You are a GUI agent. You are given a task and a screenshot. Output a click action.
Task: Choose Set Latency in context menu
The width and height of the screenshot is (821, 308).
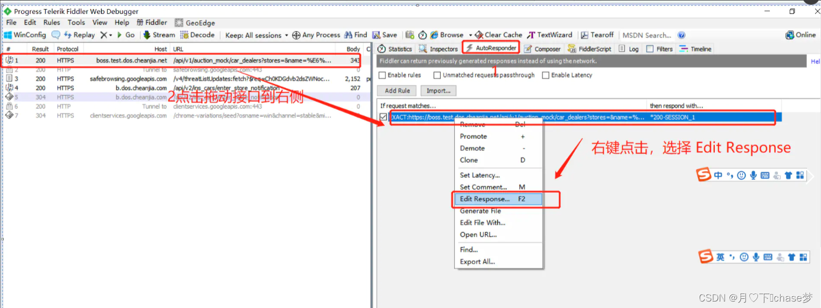(x=498, y=175)
